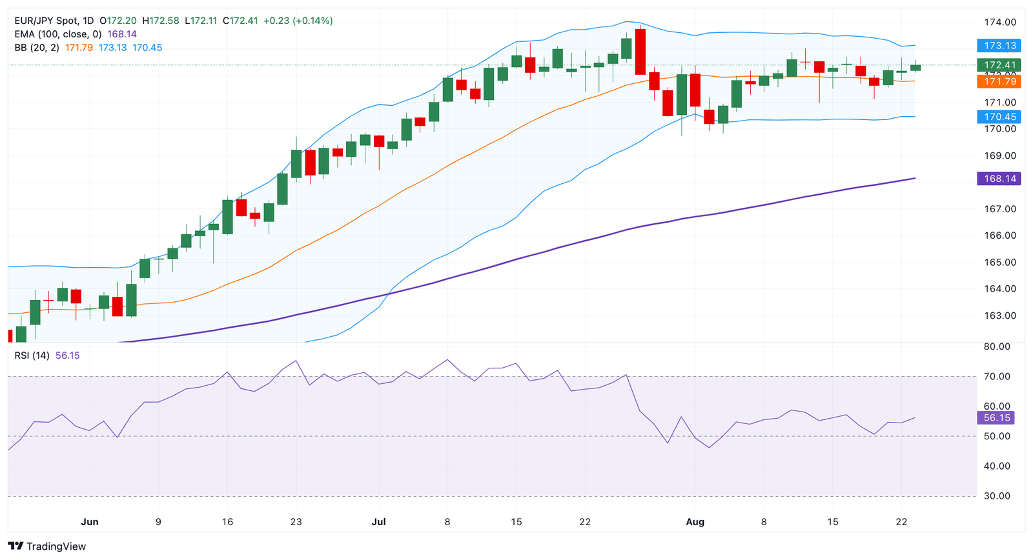The width and height of the screenshot is (1033, 560).
Task: Click the last green candle on the chart
Action: (x=915, y=68)
